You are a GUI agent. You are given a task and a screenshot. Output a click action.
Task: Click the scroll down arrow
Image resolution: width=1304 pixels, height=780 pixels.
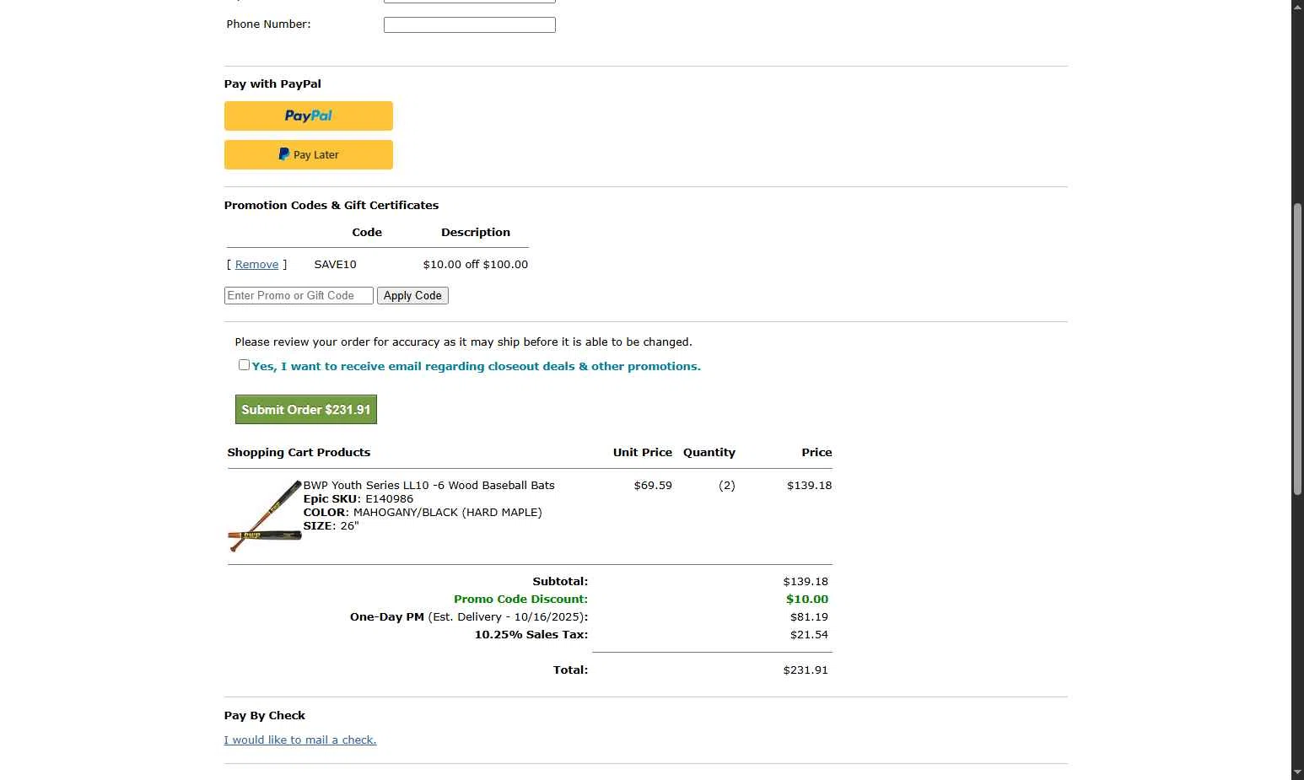pos(1297,773)
